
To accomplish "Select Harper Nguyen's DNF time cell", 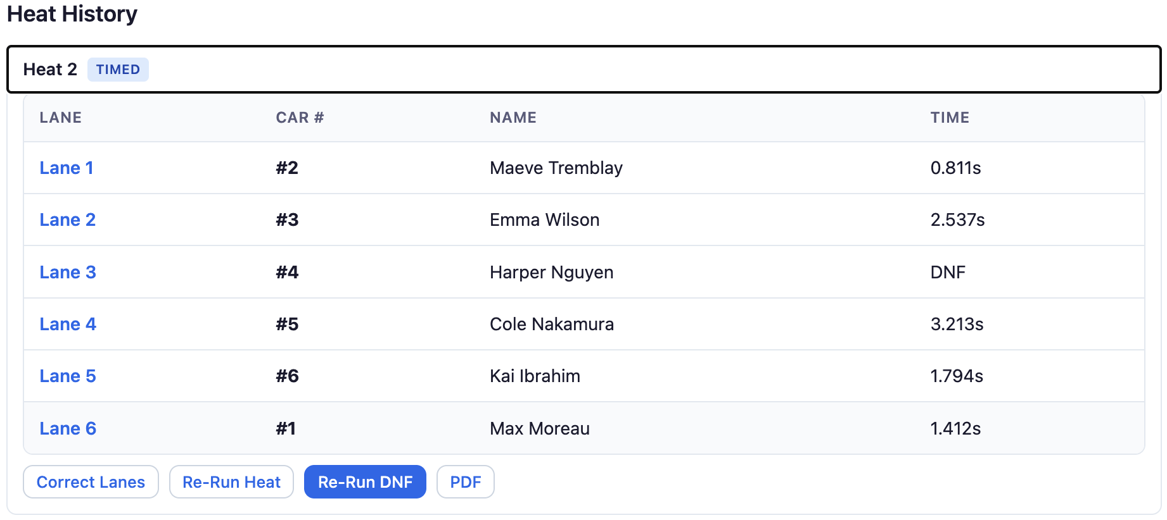I will pyautogui.click(x=948, y=273).
